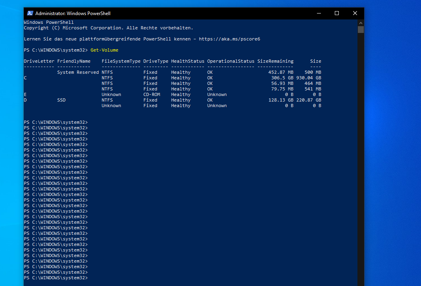
Task: Click the FileSystemType column header
Action: click(121, 61)
